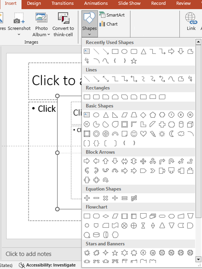Pick the Multiplication sign in Equation Shapes
The width and height of the screenshot is (202, 269).
[106, 198]
